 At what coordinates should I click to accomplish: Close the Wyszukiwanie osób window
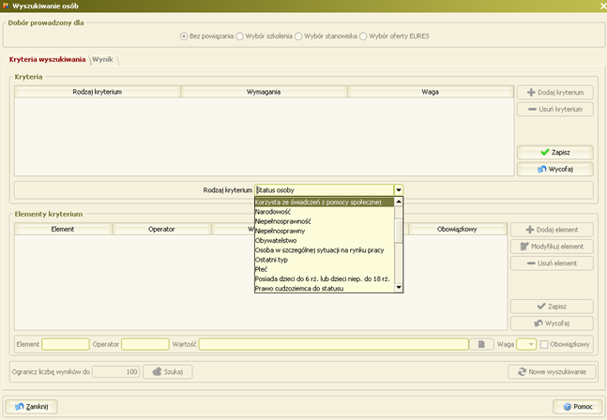[602, 6]
